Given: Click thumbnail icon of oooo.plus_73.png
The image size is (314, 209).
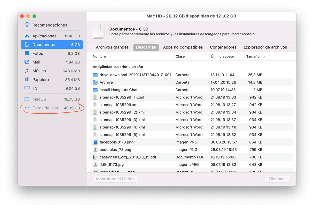Looking at the screenshot, I should click(95, 150).
